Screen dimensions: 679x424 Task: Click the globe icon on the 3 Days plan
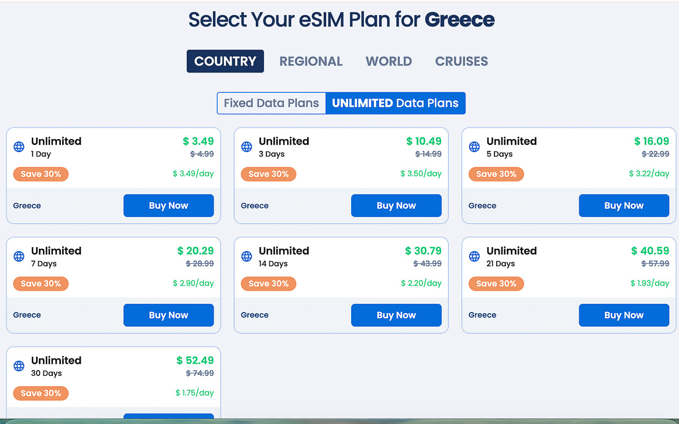pos(245,147)
